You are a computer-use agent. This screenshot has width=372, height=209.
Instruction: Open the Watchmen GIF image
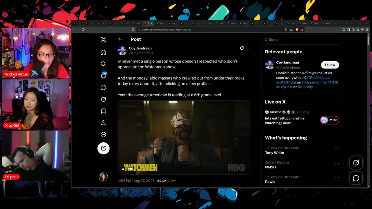pyautogui.click(x=184, y=138)
